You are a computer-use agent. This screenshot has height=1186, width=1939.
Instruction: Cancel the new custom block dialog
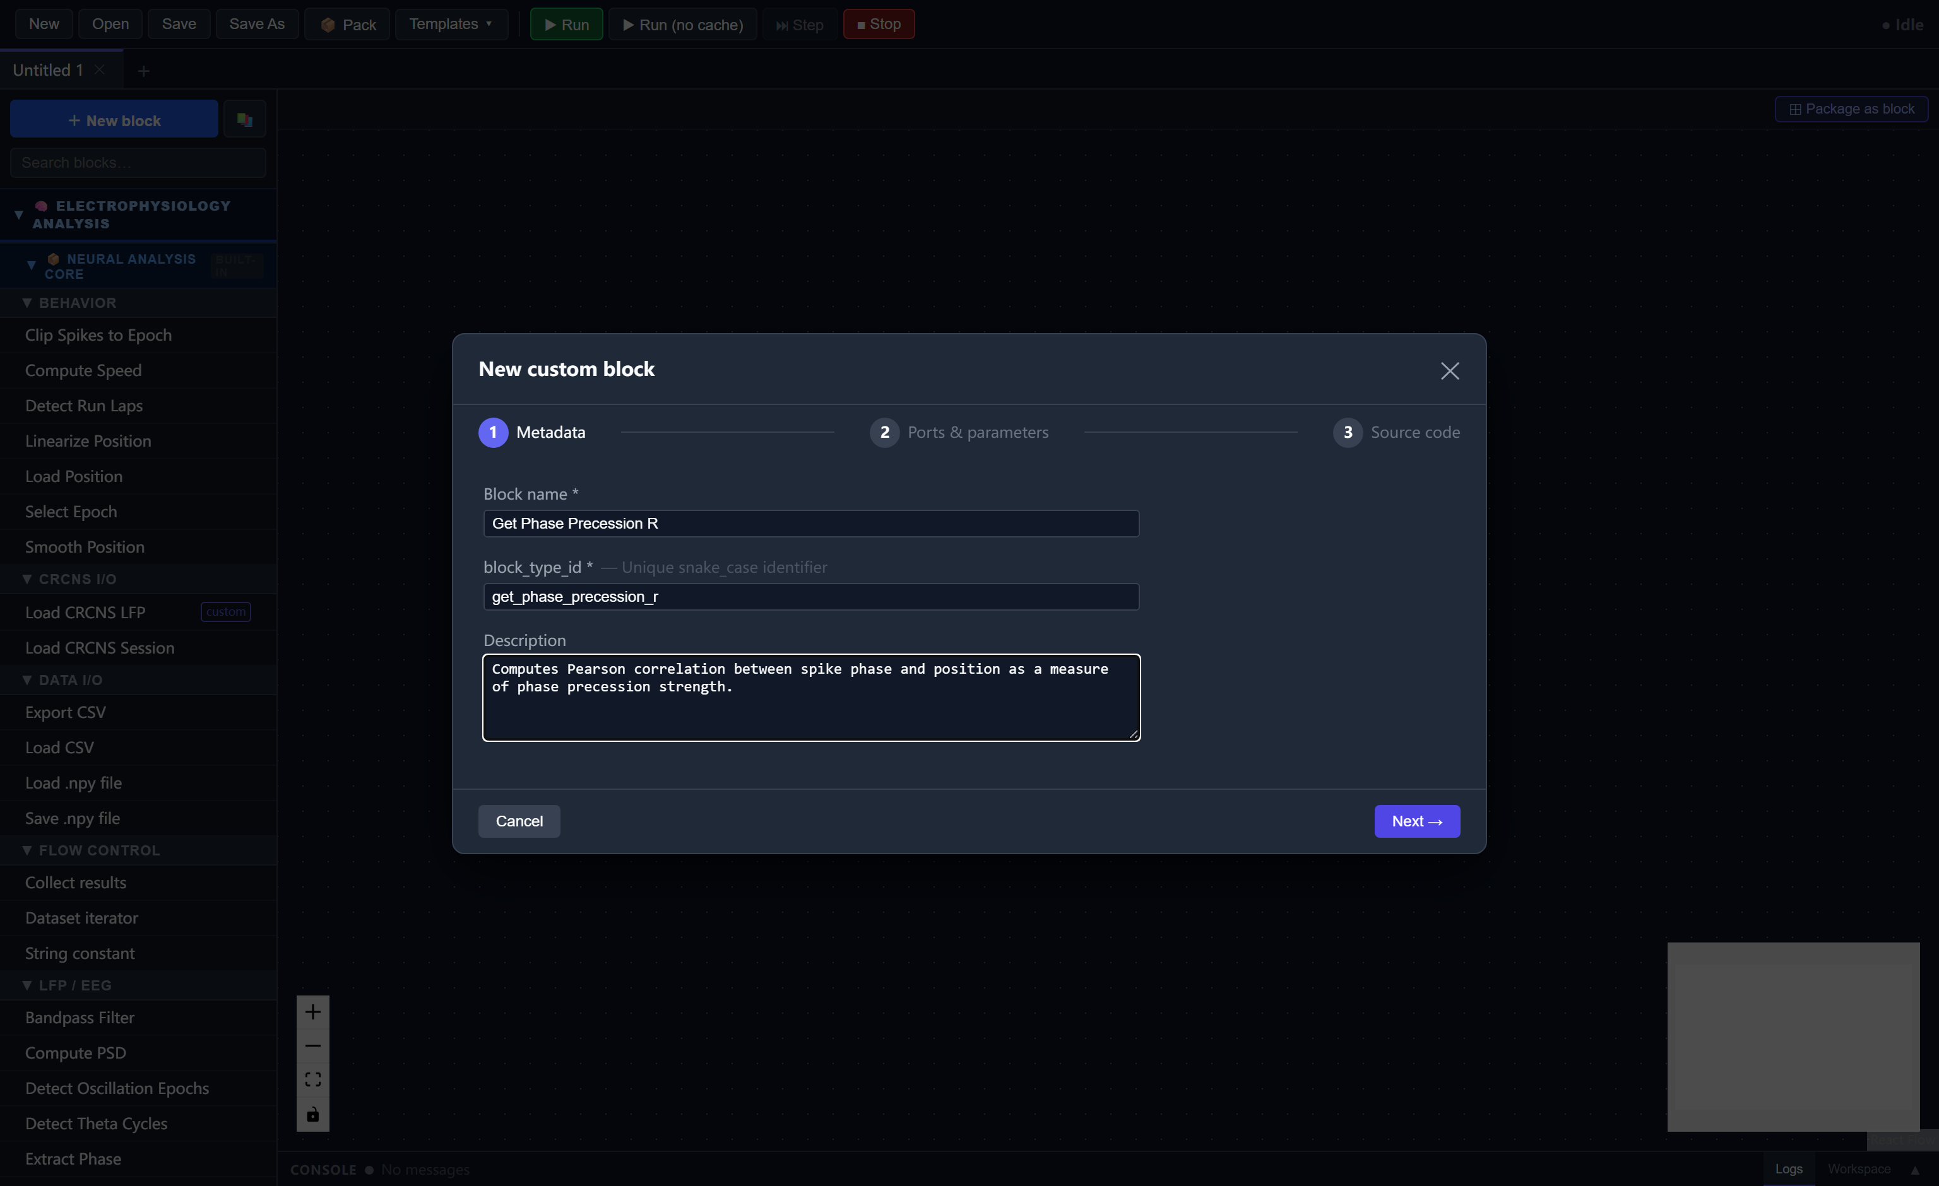519,820
